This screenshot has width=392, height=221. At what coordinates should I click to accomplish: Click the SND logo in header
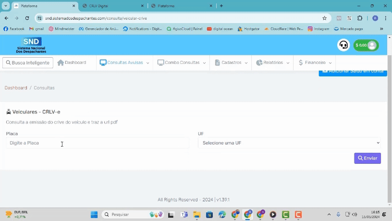point(31,45)
